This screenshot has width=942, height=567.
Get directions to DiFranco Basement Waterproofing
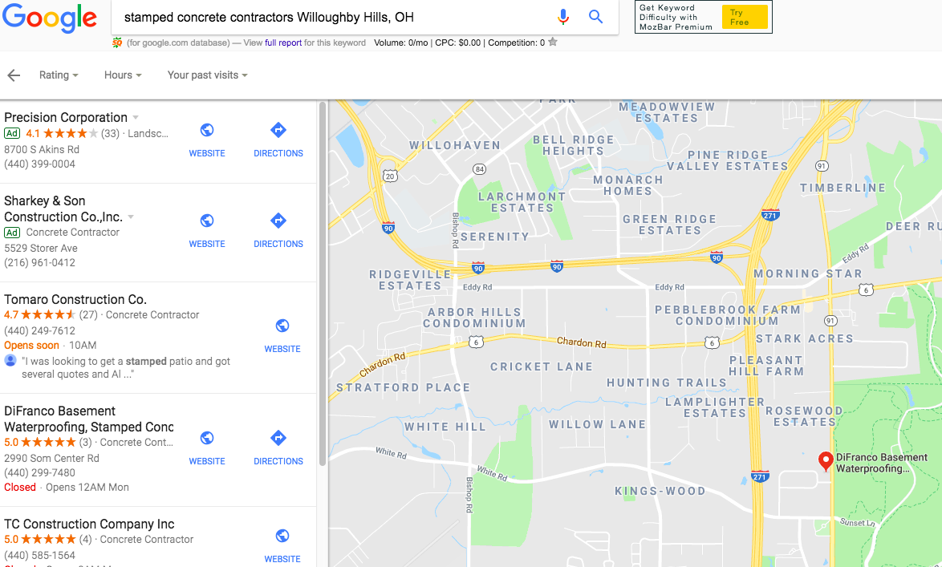point(278,438)
